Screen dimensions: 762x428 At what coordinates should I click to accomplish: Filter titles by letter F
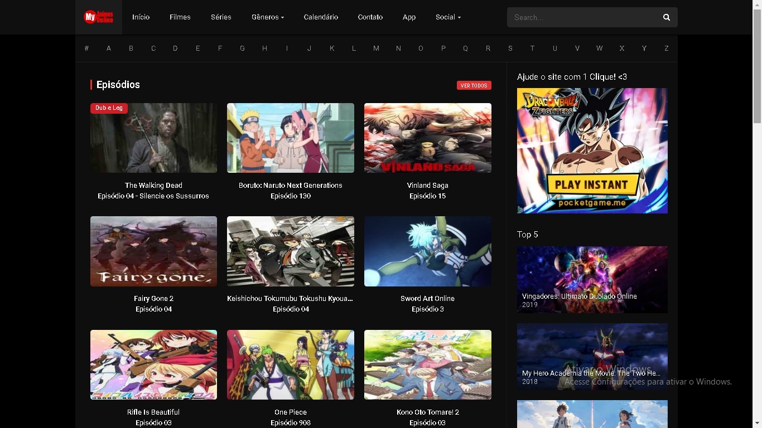tap(220, 48)
